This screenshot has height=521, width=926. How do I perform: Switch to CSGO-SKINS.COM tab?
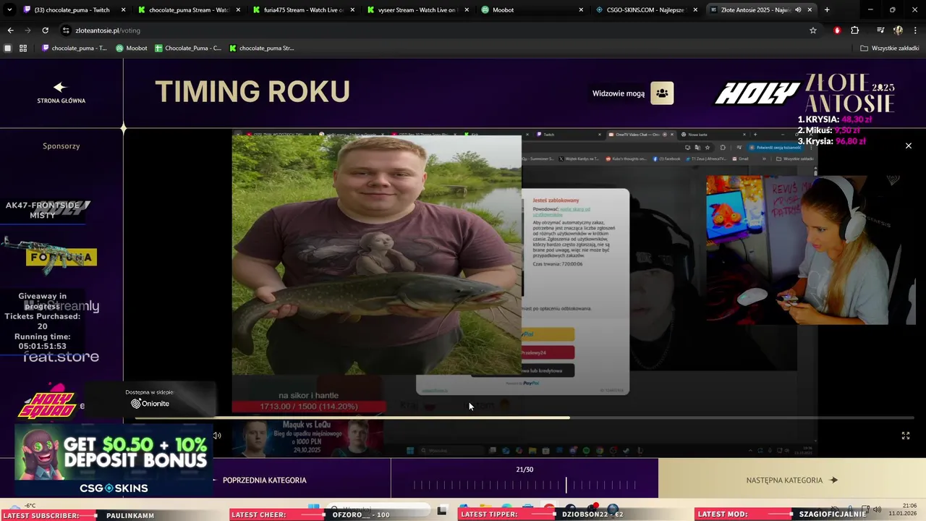pos(646,10)
